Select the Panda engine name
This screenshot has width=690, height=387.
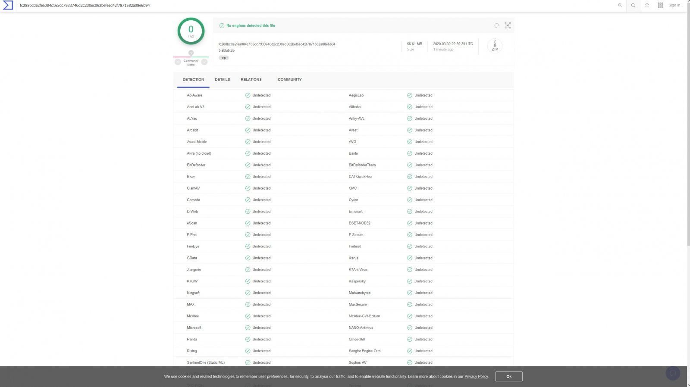[x=192, y=339]
